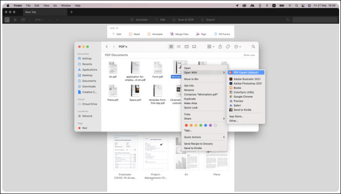Expand the Quick Actions submenu
341x194 pixels.
[x=205, y=137]
